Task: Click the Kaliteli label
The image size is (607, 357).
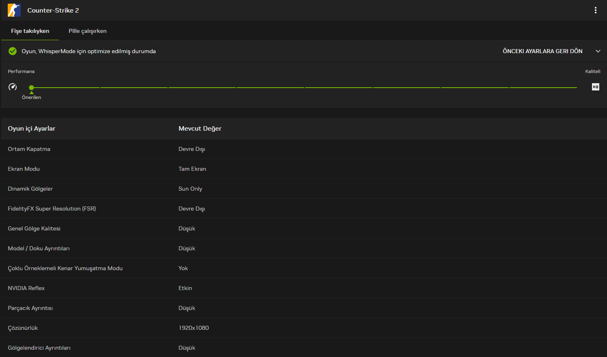Action: click(593, 71)
